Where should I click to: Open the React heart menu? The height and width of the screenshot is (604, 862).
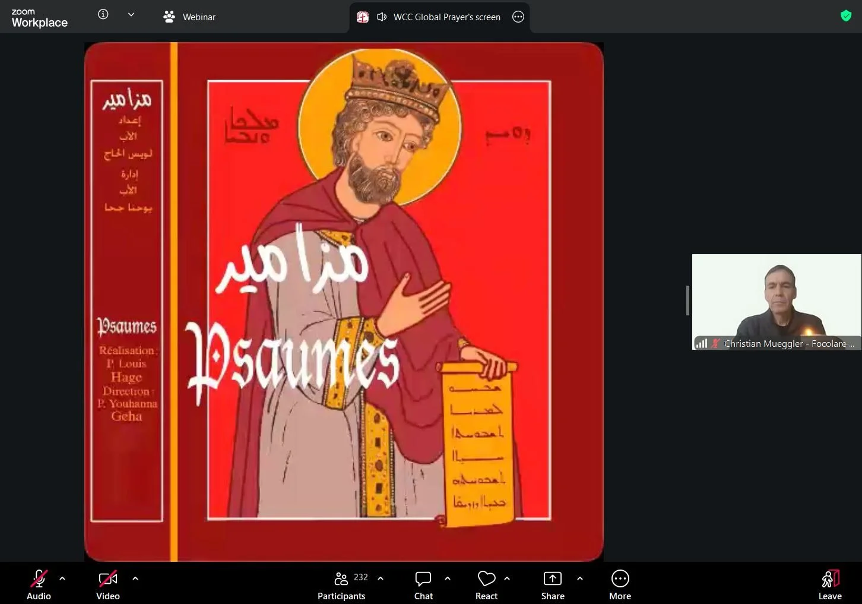tap(486, 585)
